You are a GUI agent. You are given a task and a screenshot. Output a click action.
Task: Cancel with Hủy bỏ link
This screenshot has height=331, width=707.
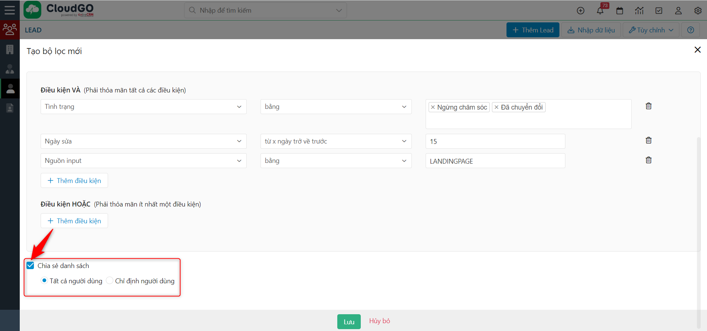(x=379, y=321)
